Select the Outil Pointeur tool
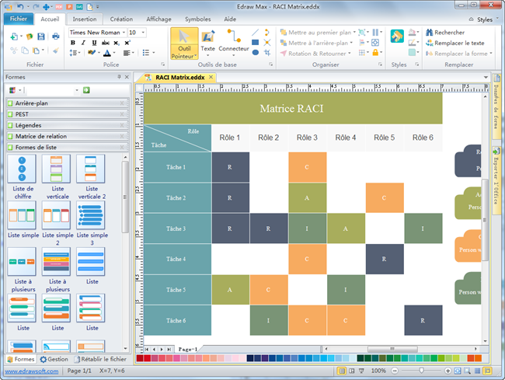 [x=183, y=42]
